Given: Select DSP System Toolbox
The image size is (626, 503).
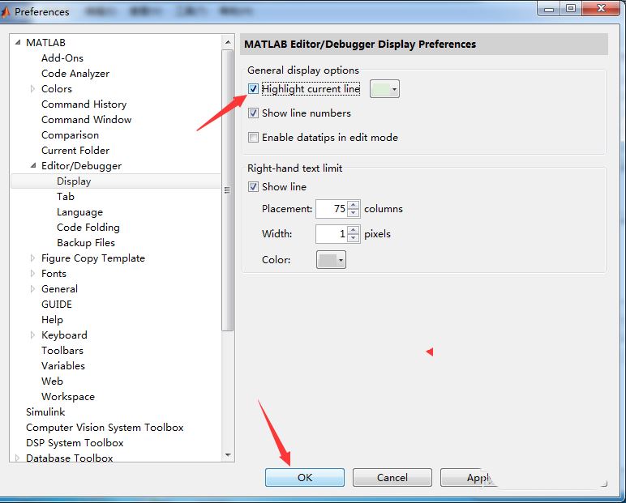Looking at the screenshot, I should pyautogui.click(x=75, y=443).
